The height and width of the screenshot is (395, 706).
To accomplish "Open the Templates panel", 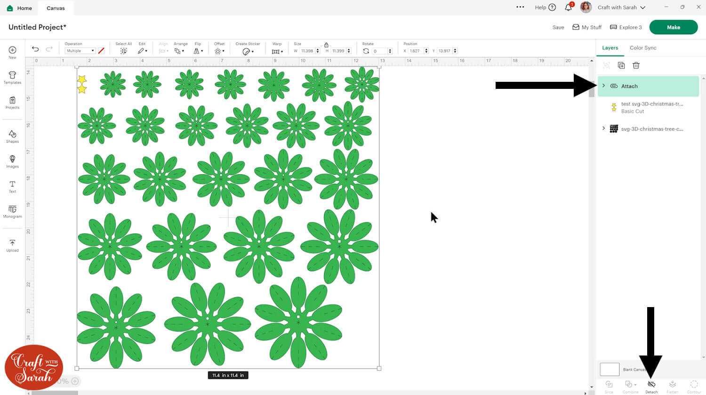I will tap(12, 78).
